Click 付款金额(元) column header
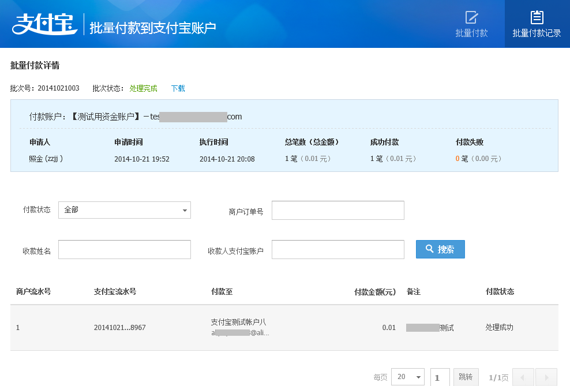 375,292
